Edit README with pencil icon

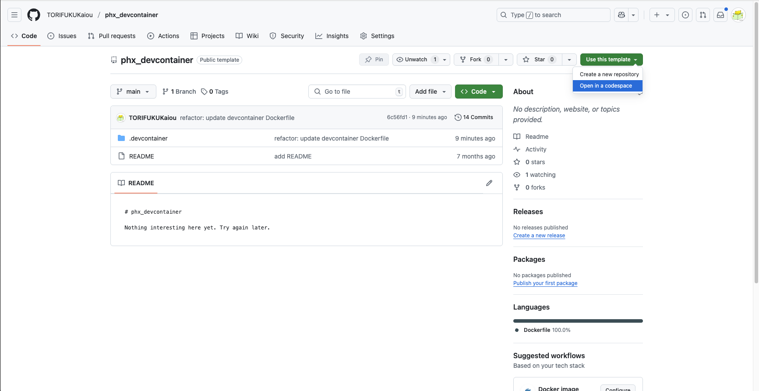tap(489, 183)
